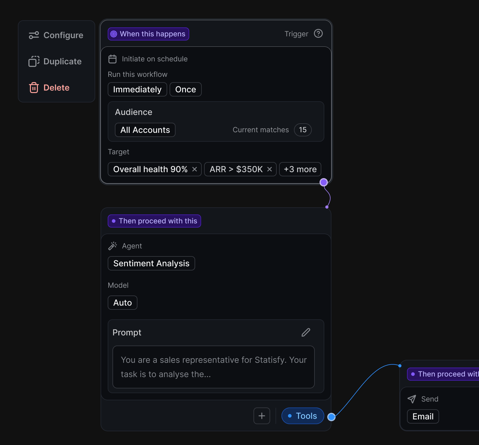Click the Audience heading
The image size is (479, 445).
tap(134, 112)
